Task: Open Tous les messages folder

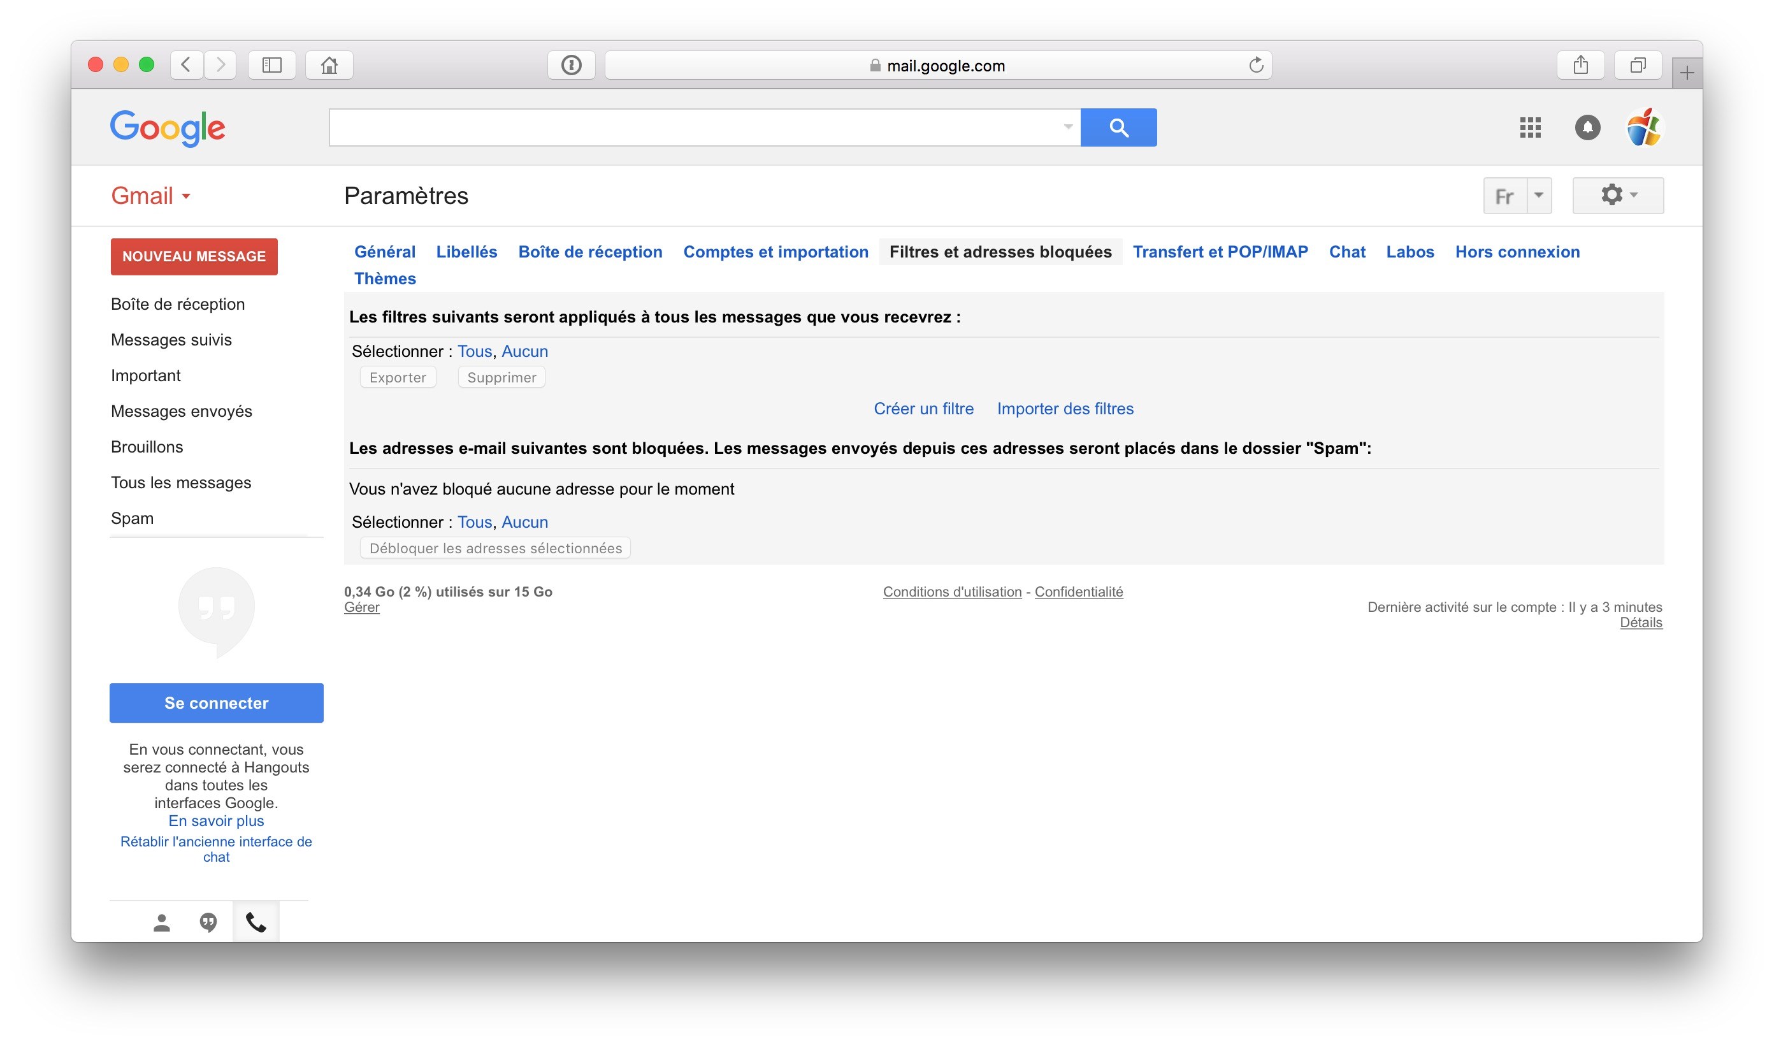Action: click(x=181, y=483)
